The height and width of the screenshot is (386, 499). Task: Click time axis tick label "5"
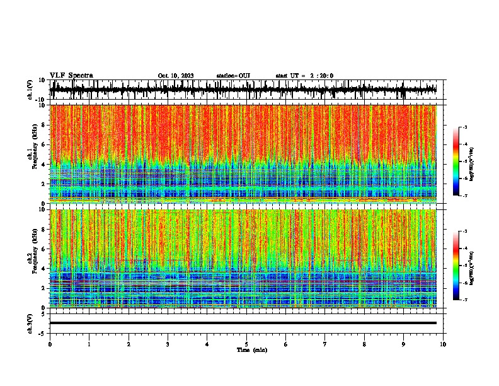click(x=246, y=344)
